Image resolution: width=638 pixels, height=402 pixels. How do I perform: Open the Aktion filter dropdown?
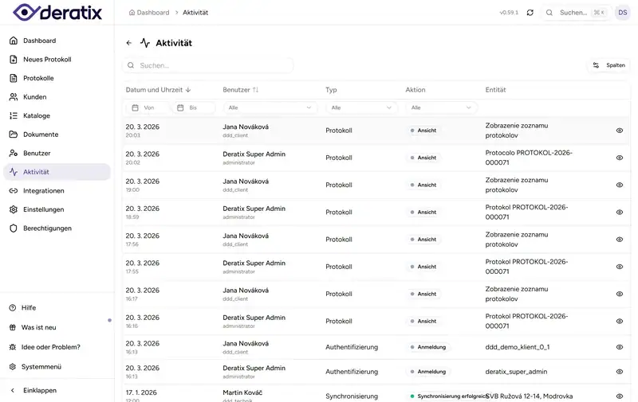(x=441, y=107)
